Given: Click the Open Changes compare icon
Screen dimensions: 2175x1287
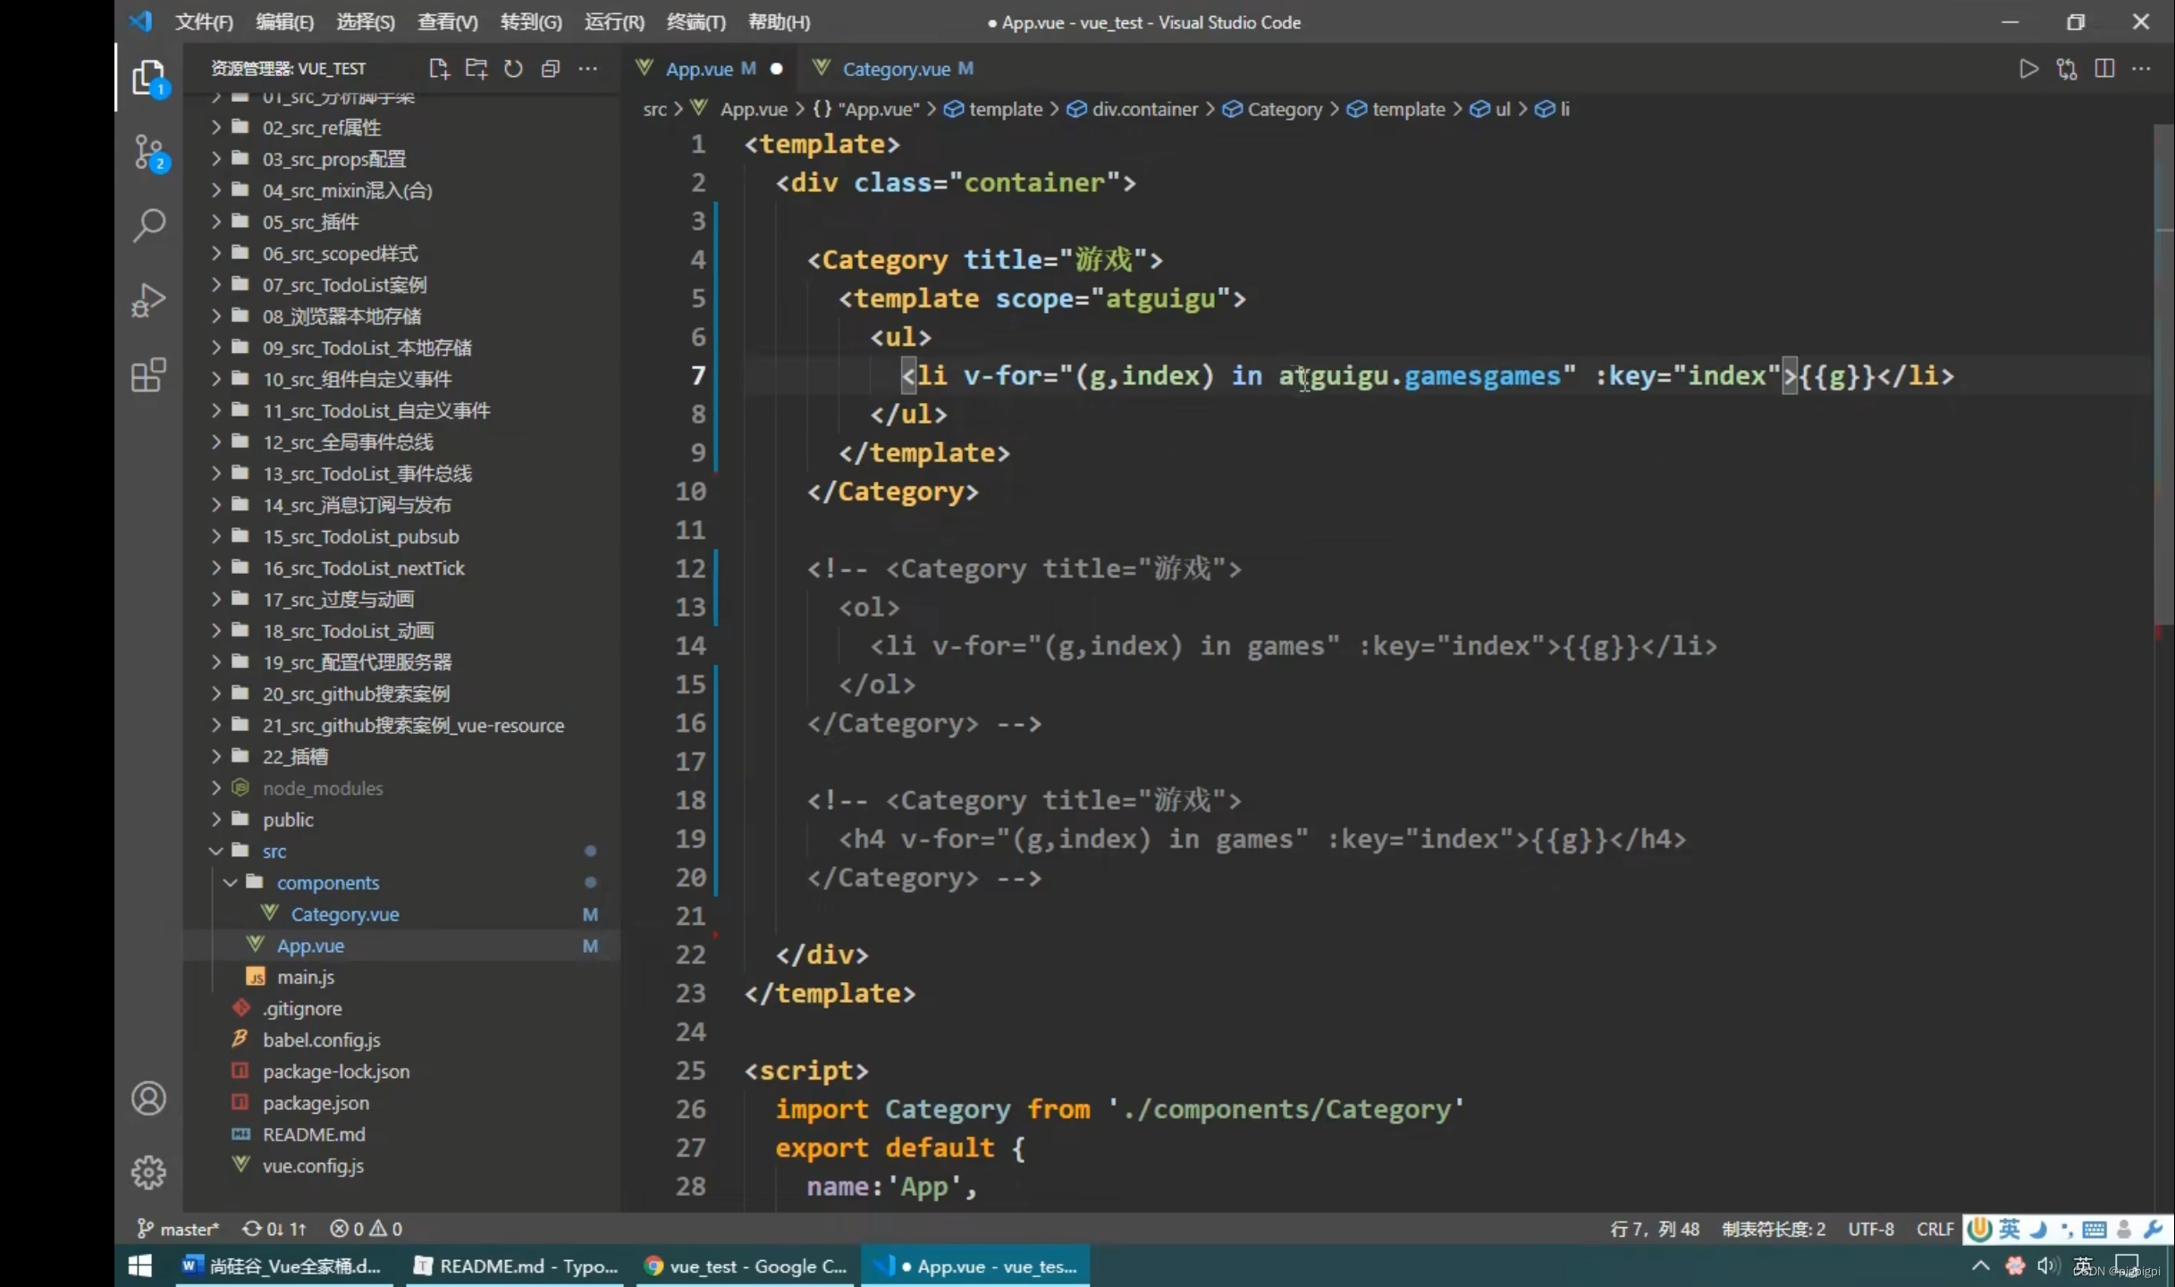Looking at the screenshot, I should click(x=2066, y=69).
